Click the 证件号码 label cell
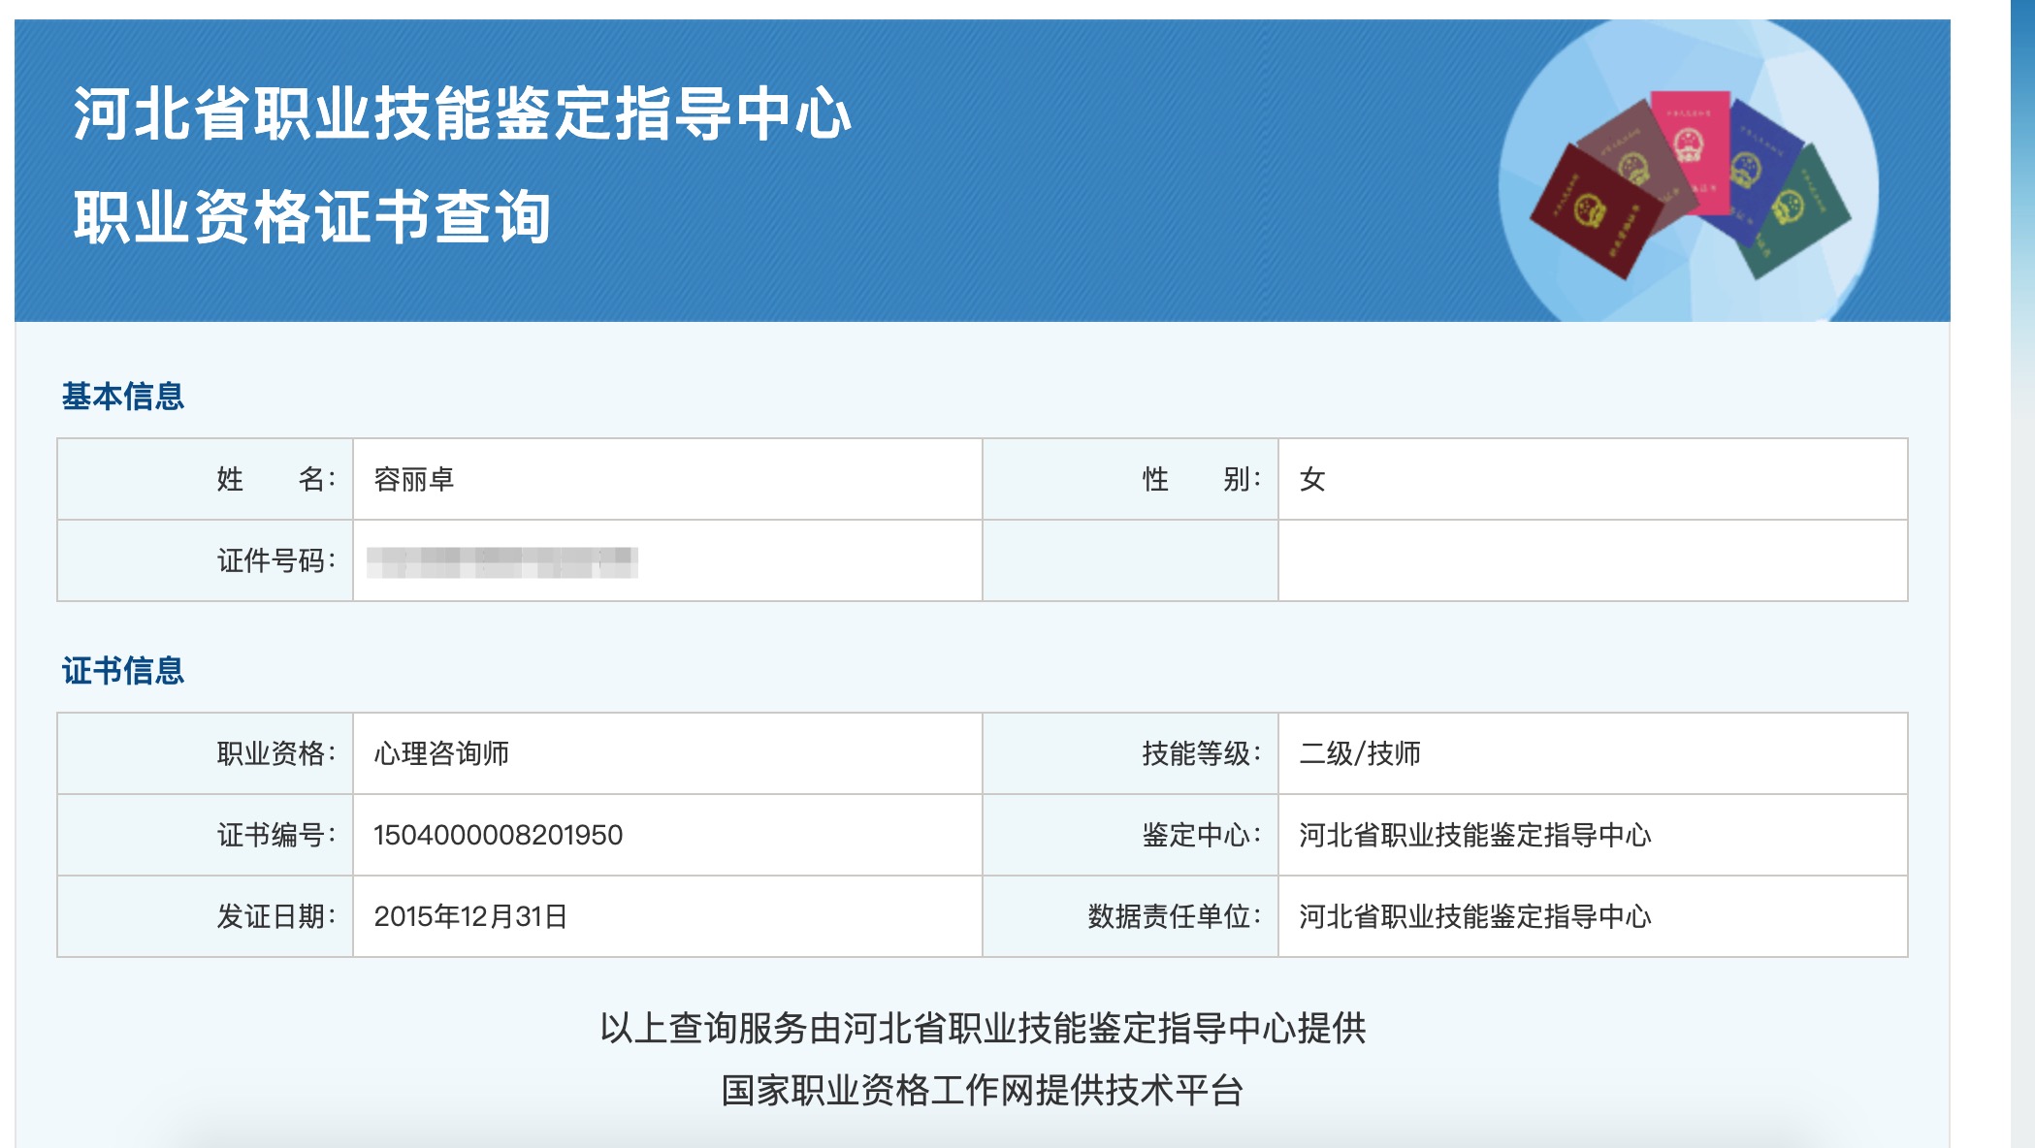This screenshot has height=1148, width=2035. coord(205,560)
